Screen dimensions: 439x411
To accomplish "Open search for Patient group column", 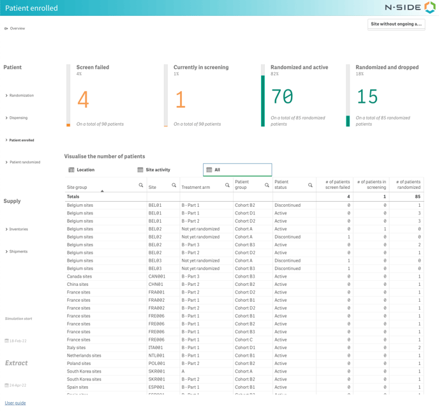I will [267, 185].
